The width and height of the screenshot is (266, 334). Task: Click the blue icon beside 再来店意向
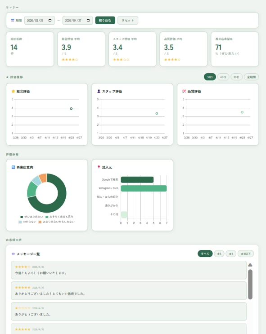[13, 167]
